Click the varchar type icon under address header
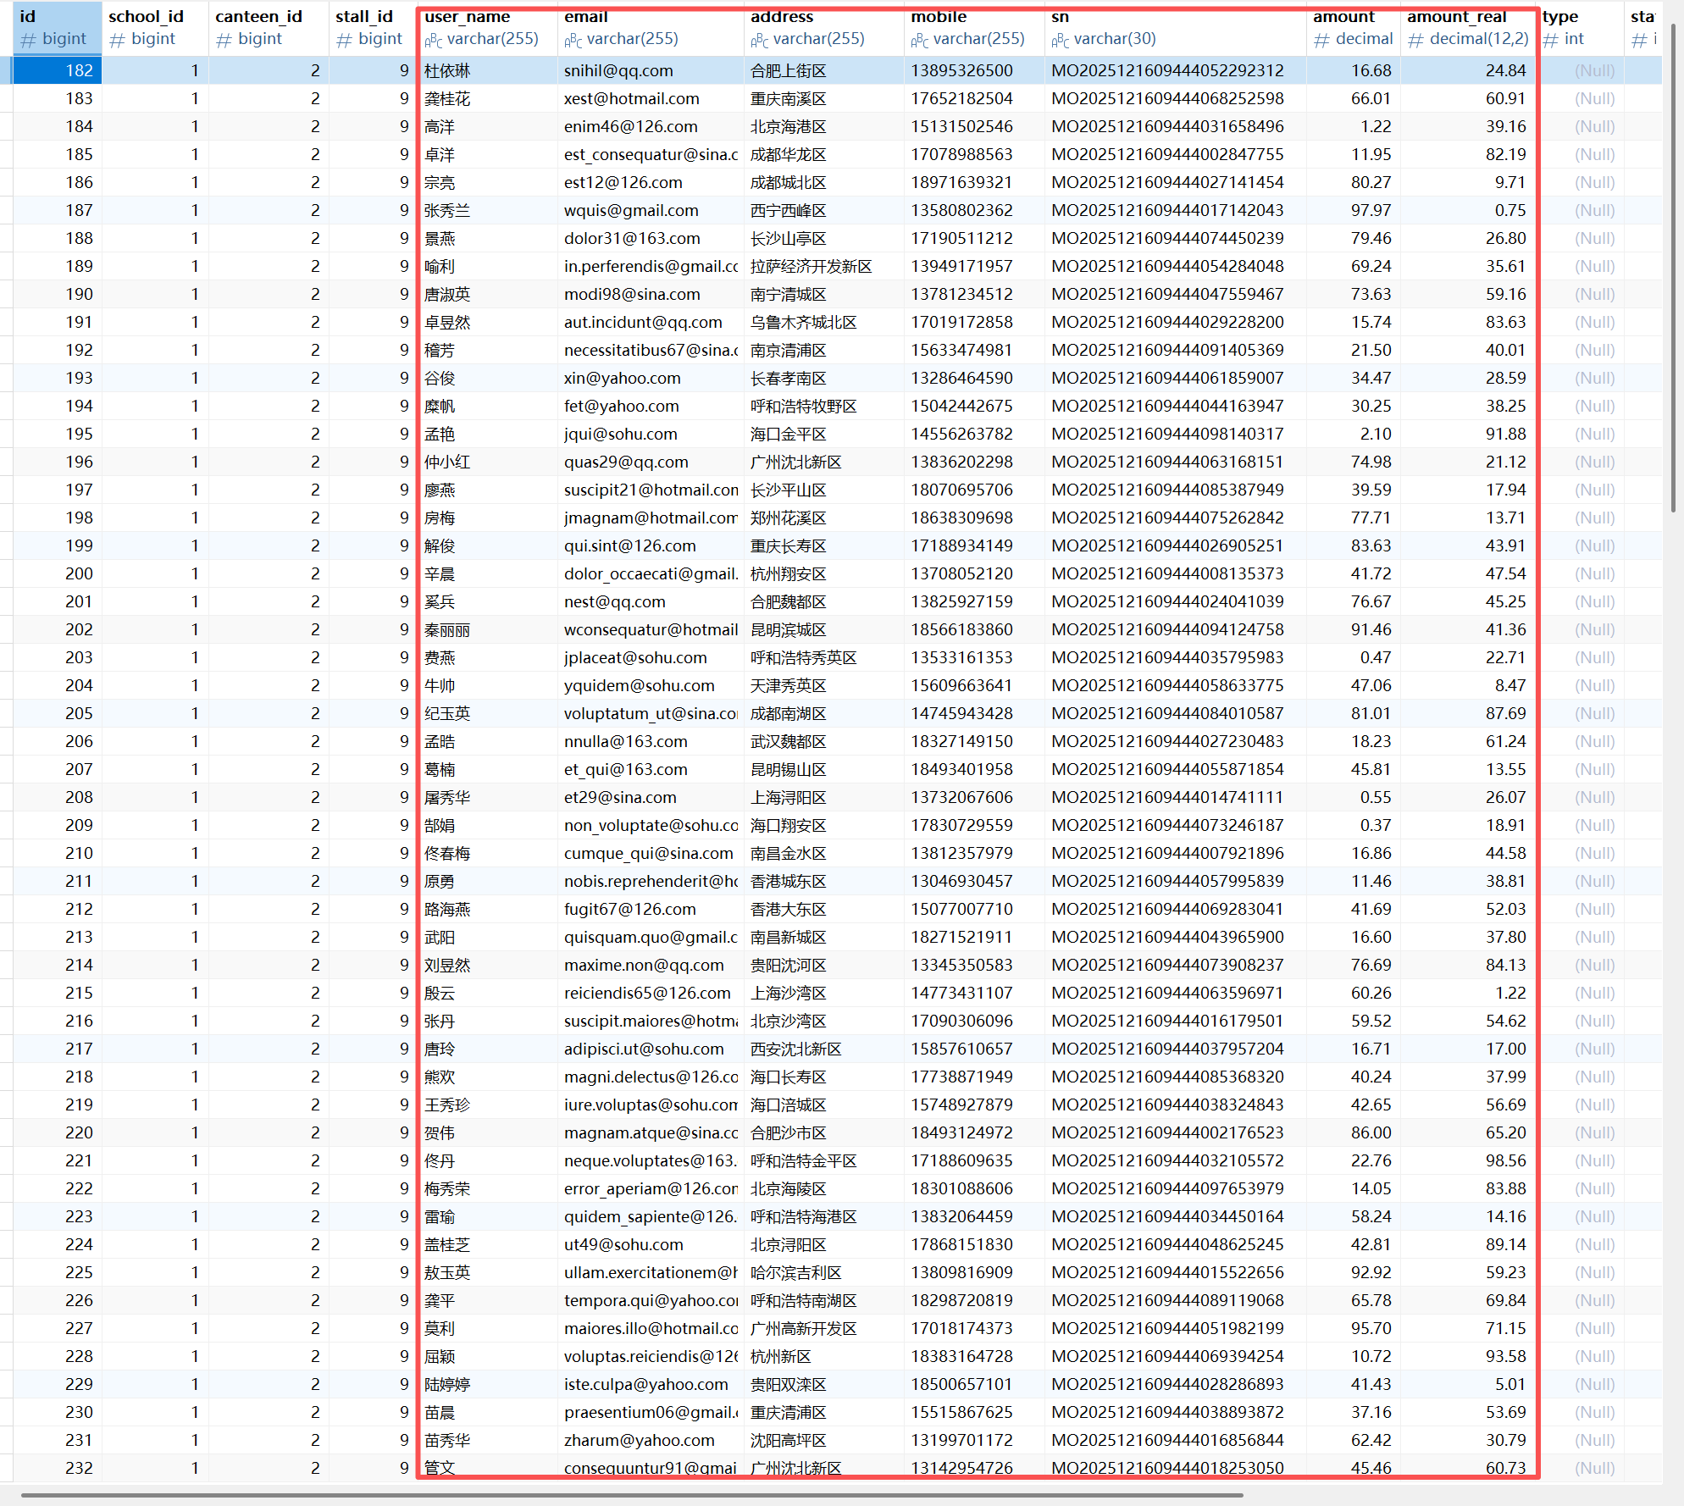 point(759,40)
